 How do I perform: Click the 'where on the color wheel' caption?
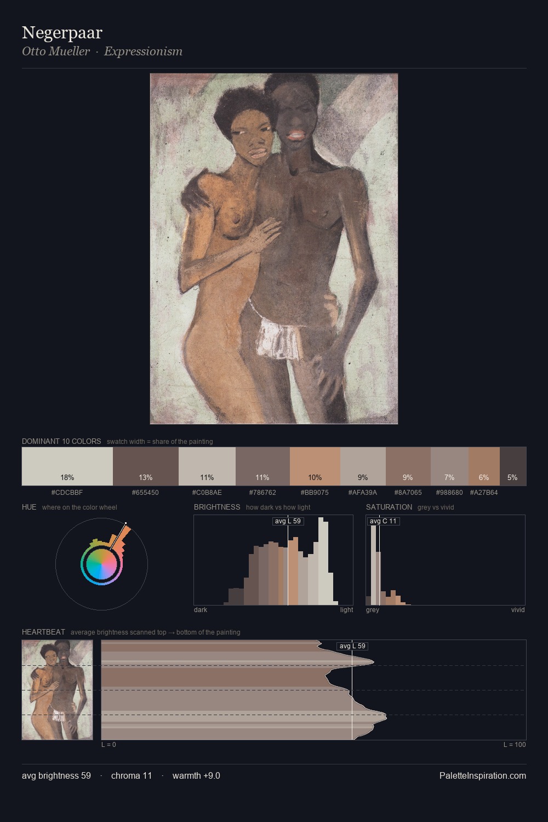pyautogui.click(x=79, y=507)
